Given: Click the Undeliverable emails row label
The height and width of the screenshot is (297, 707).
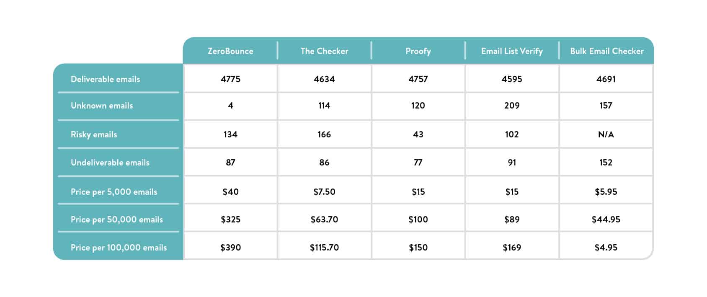Looking at the screenshot, I should [110, 163].
